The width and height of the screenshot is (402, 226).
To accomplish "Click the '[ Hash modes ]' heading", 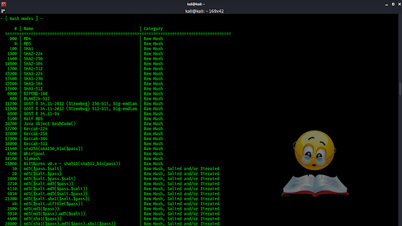I will [x=21, y=18].
